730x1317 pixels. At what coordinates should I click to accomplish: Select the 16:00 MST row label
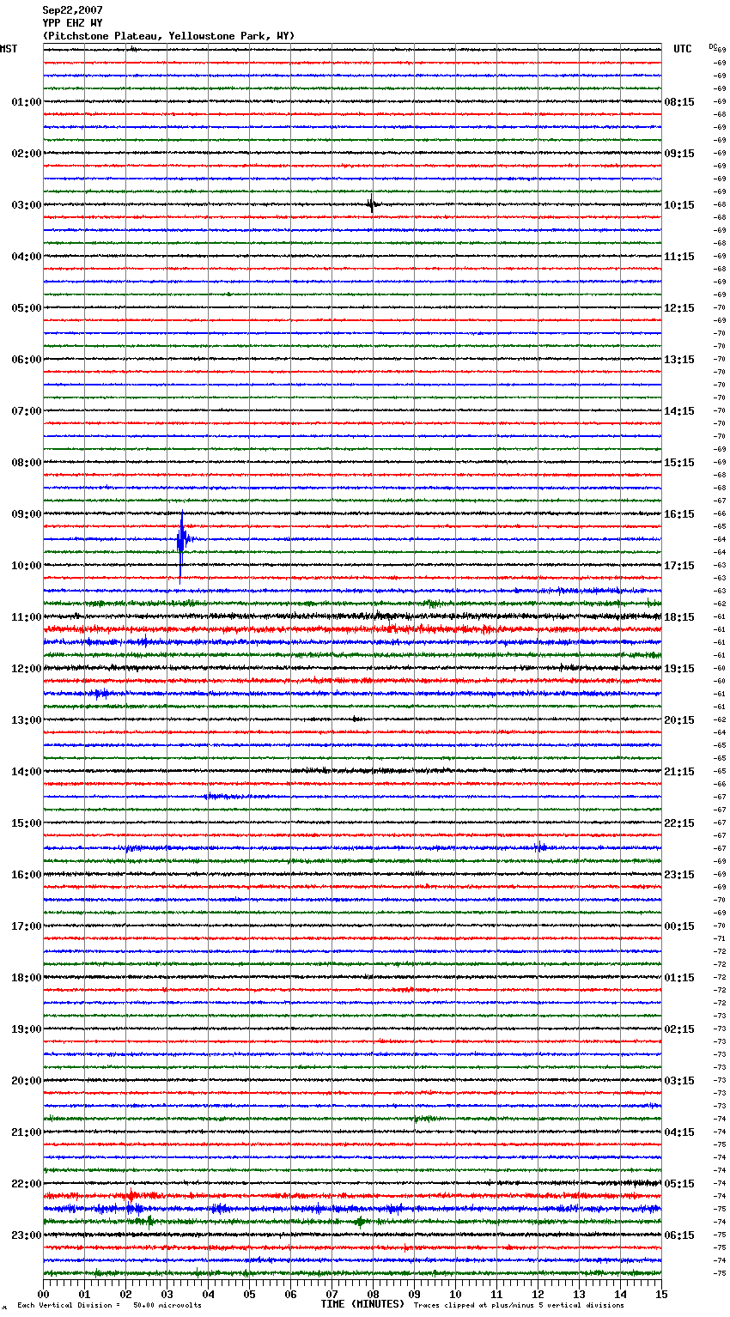click(x=27, y=875)
